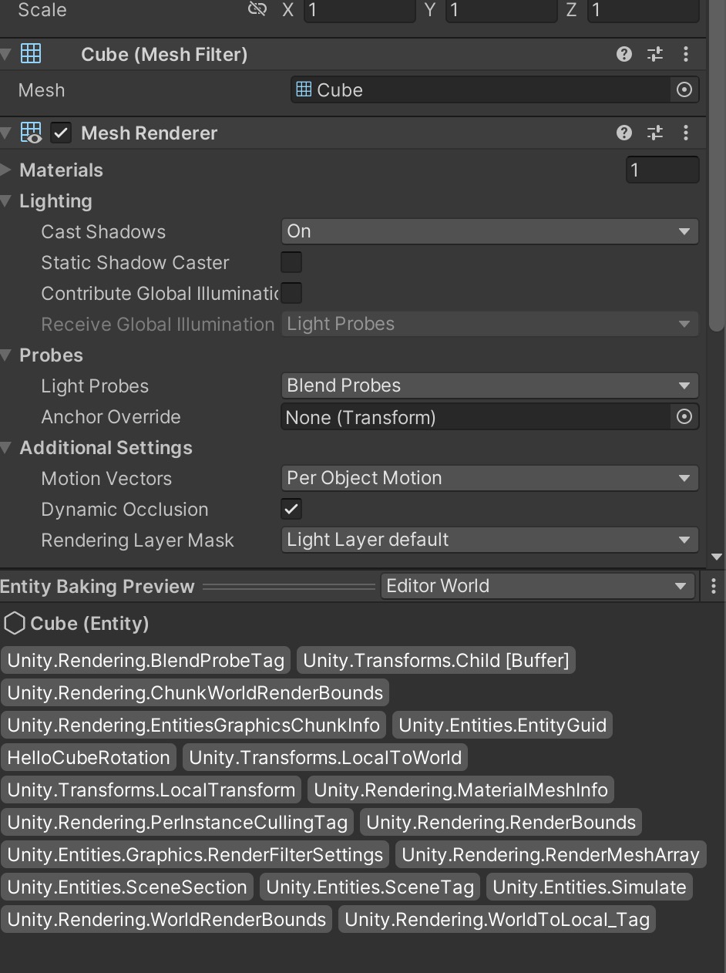Image resolution: width=726 pixels, height=973 pixels.
Task: Open the Anchor Override object picker
Action: pyautogui.click(x=683, y=416)
